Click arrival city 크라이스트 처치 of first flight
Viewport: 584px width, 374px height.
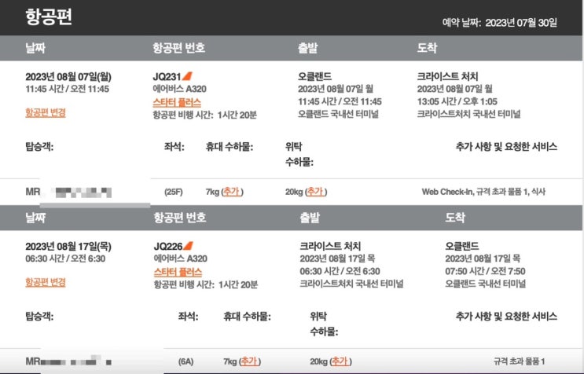tap(448, 76)
